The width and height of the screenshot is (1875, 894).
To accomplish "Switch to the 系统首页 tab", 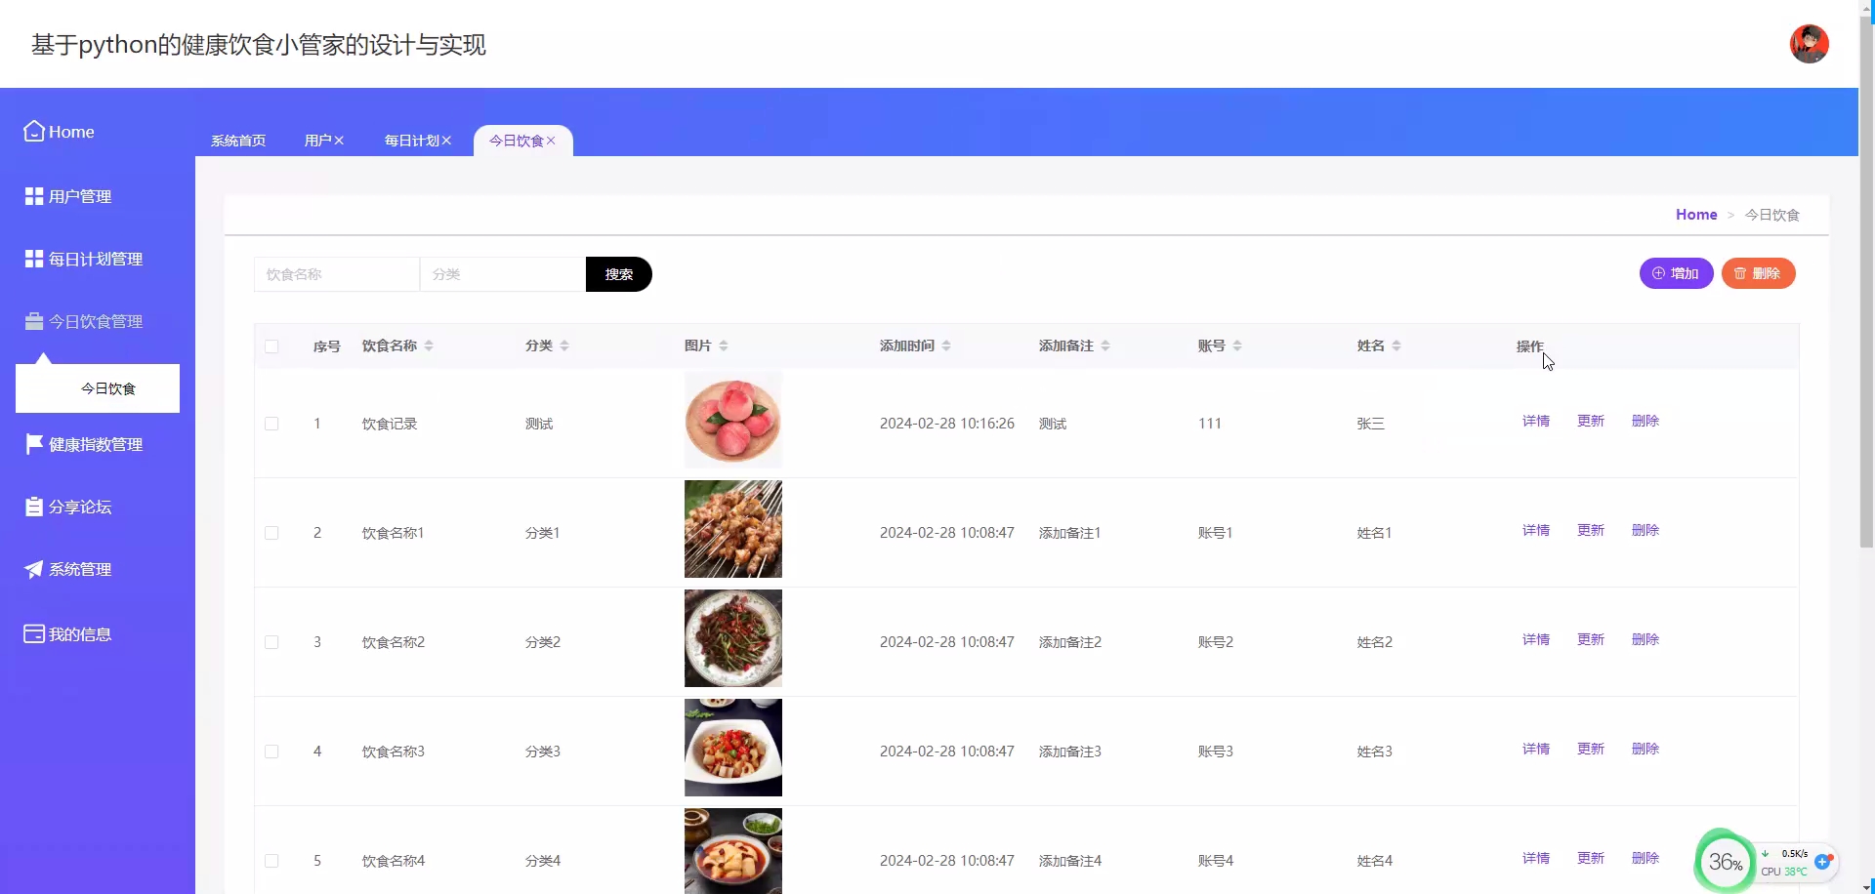I will point(237,140).
